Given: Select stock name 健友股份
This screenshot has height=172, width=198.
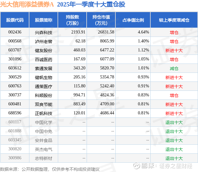Looking at the screenshot, I should 44,51.
